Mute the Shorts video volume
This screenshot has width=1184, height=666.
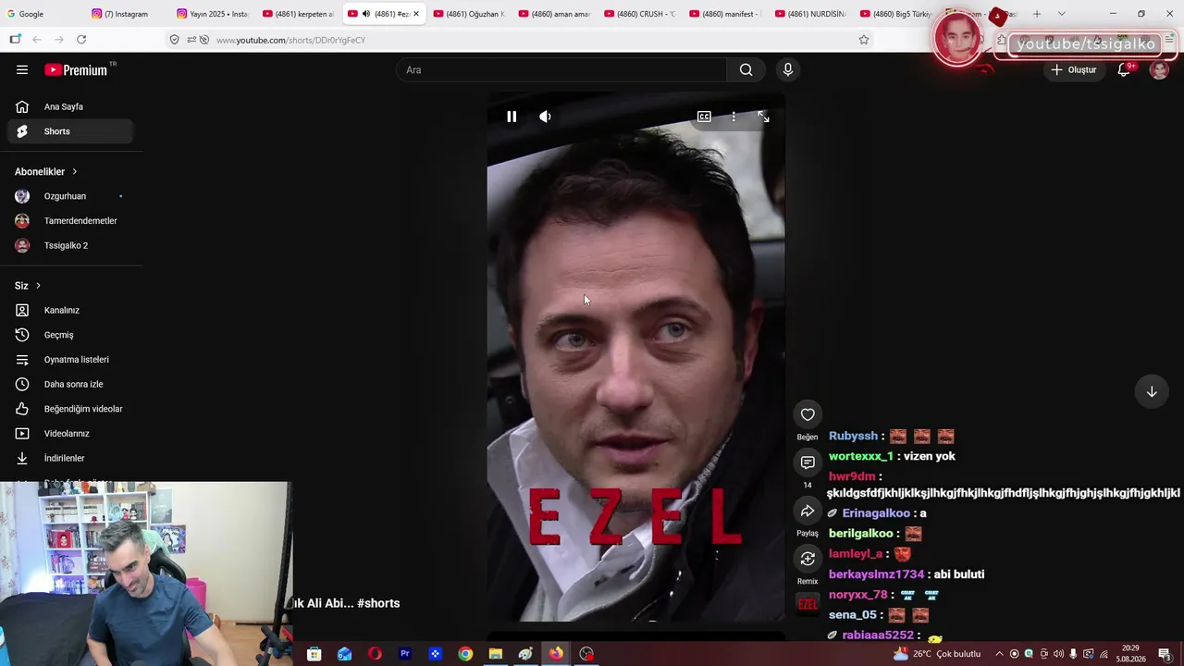tap(545, 117)
